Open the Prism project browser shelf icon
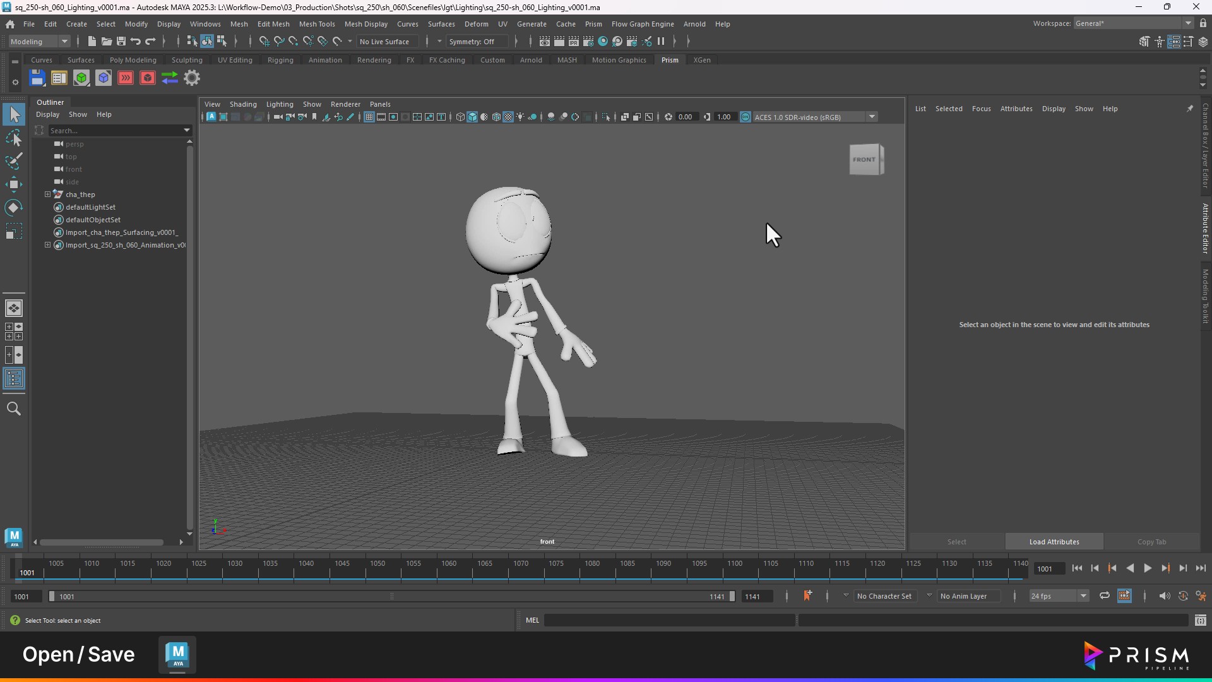The image size is (1212, 682). pyautogui.click(x=59, y=78)
